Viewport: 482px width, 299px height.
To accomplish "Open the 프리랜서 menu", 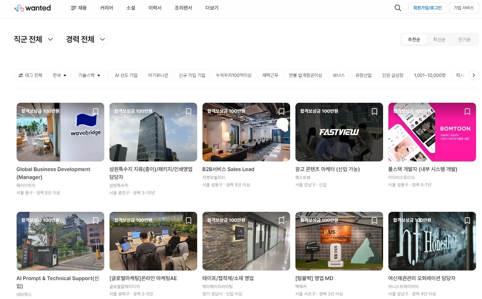I will (183, 8).
